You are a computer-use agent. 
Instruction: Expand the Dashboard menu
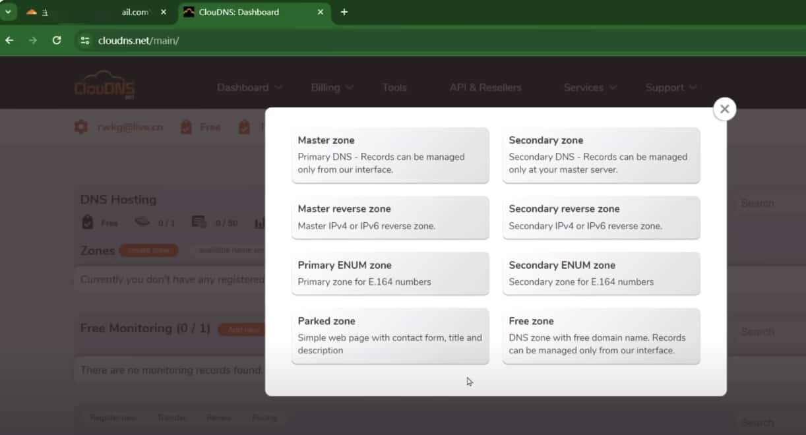pyautogui.click(x=249, y=87)
